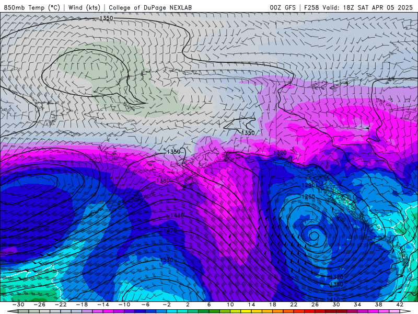Screen dimensions: 418x314
Task: Click the 18 degree colorbar label
Action: tap(272, 305)
